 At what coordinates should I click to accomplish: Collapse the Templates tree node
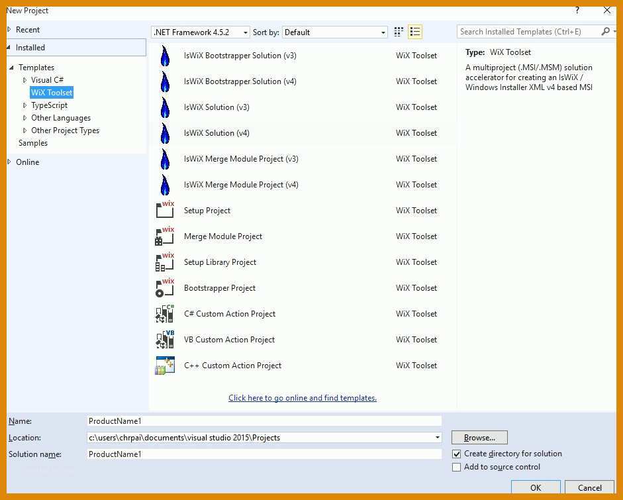pos(11,68)
